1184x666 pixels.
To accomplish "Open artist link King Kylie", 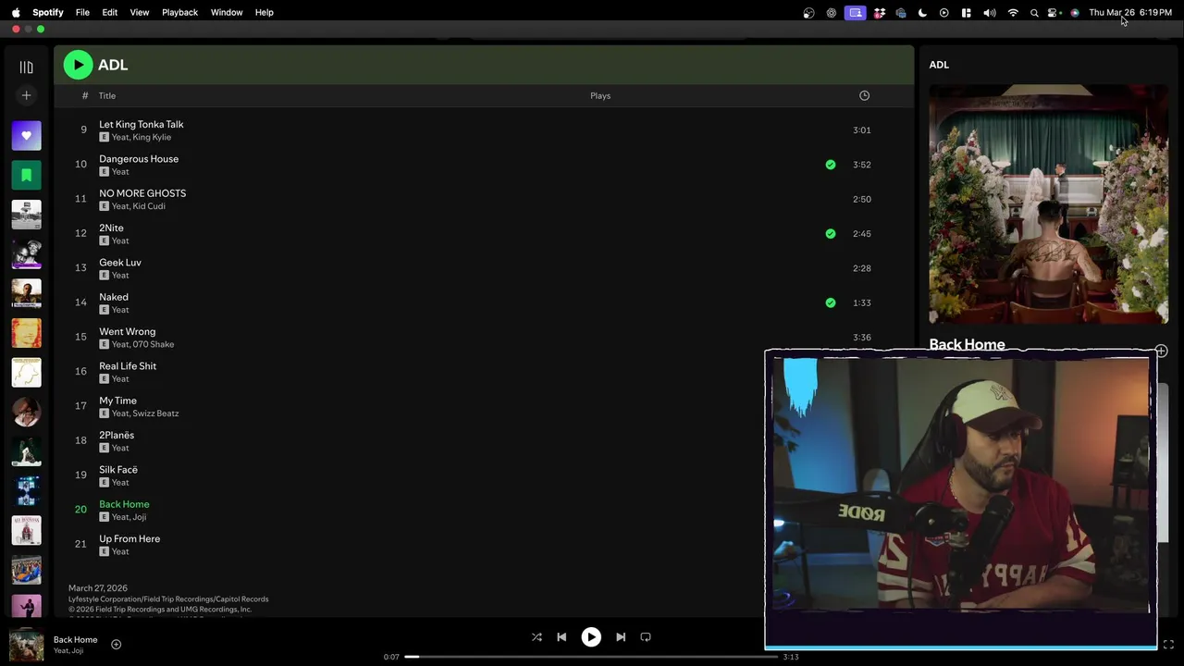I will (152, 137).
